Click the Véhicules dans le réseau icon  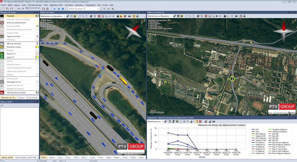click(2, 93)
